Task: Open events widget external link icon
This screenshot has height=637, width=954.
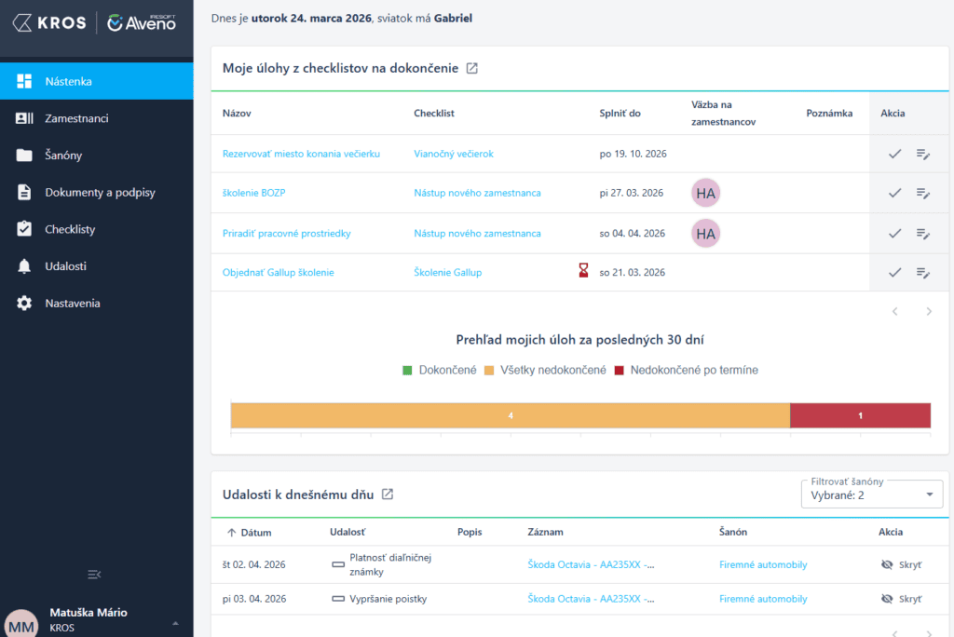Action: [x=388, y=495]
